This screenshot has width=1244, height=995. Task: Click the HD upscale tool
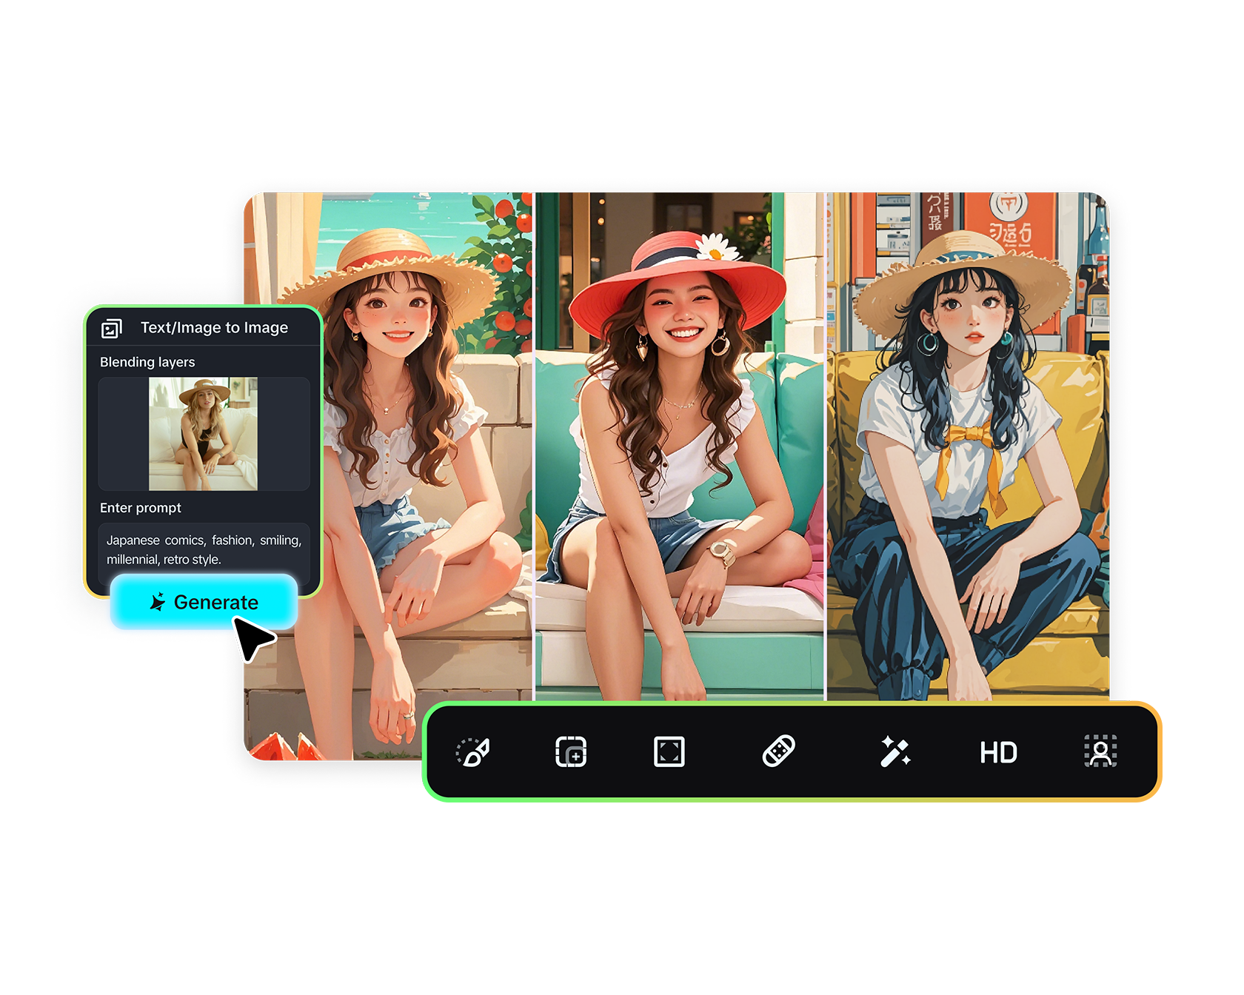tap(998, 753)
